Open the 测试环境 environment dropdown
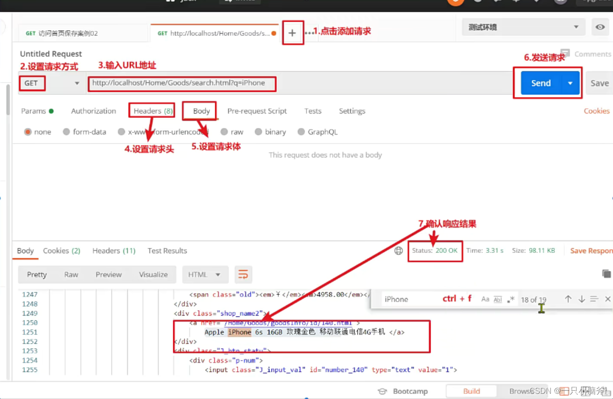 (x=523, y=27)
